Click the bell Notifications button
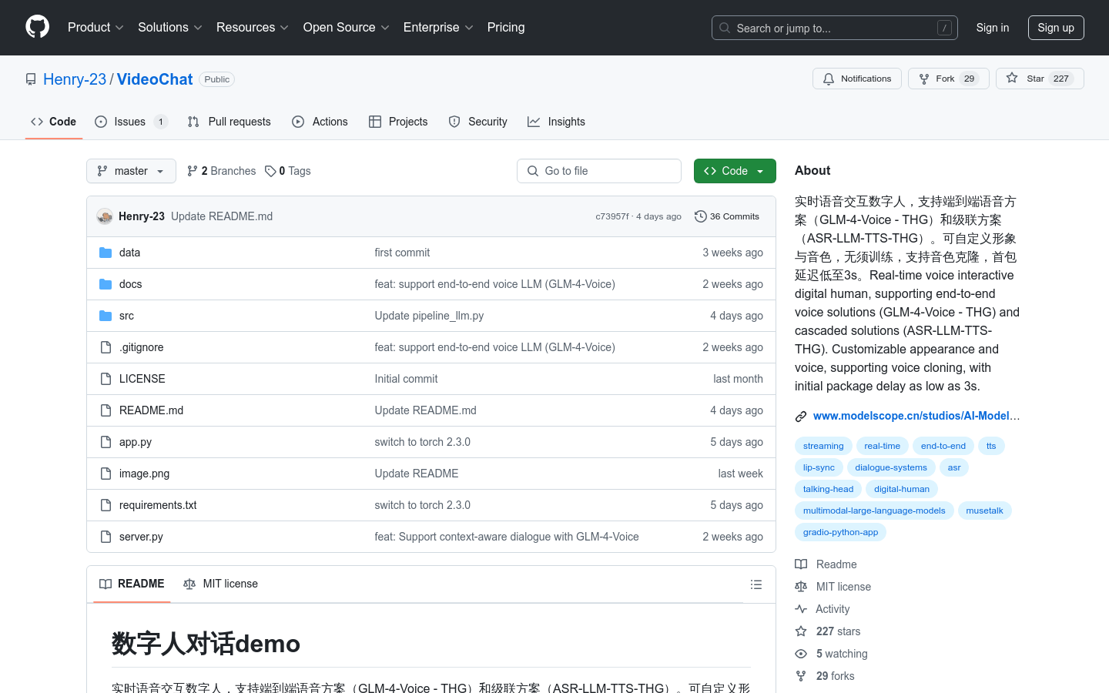This screenshot has height=693, width=1109. point(857,79)
